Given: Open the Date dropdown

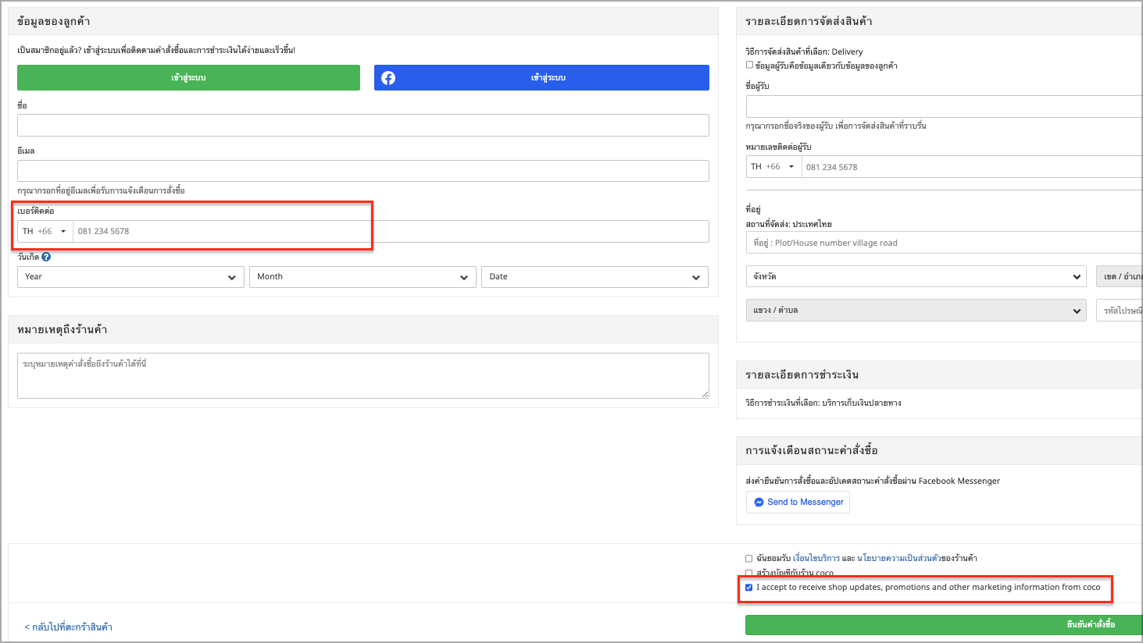Looking at the screenshot, I should click(x=595, y=277).
